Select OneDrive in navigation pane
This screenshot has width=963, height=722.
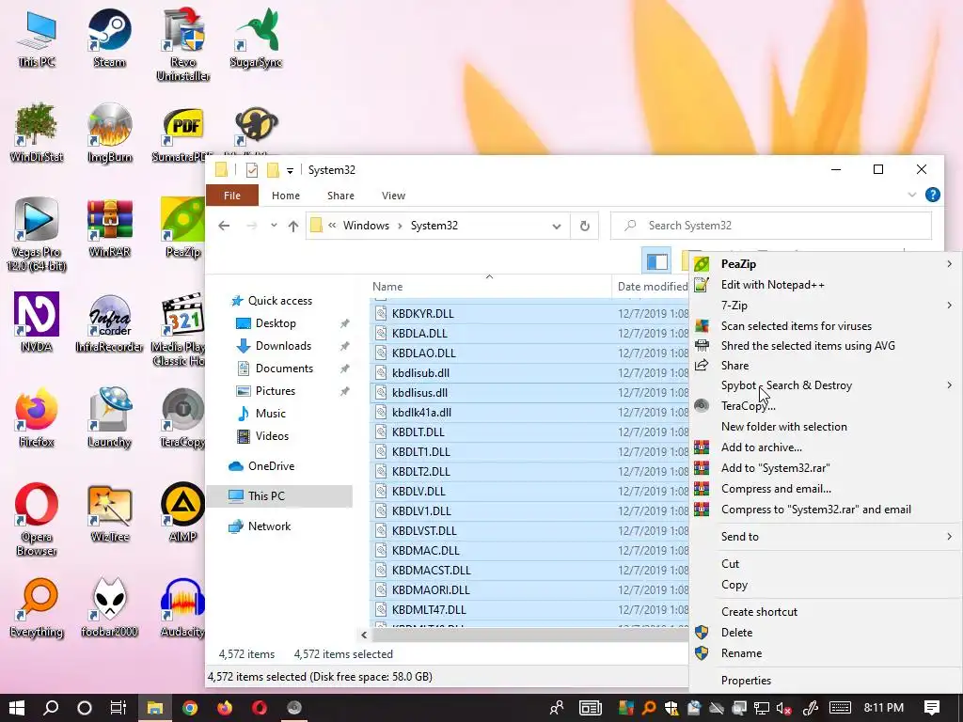[271, 466]
